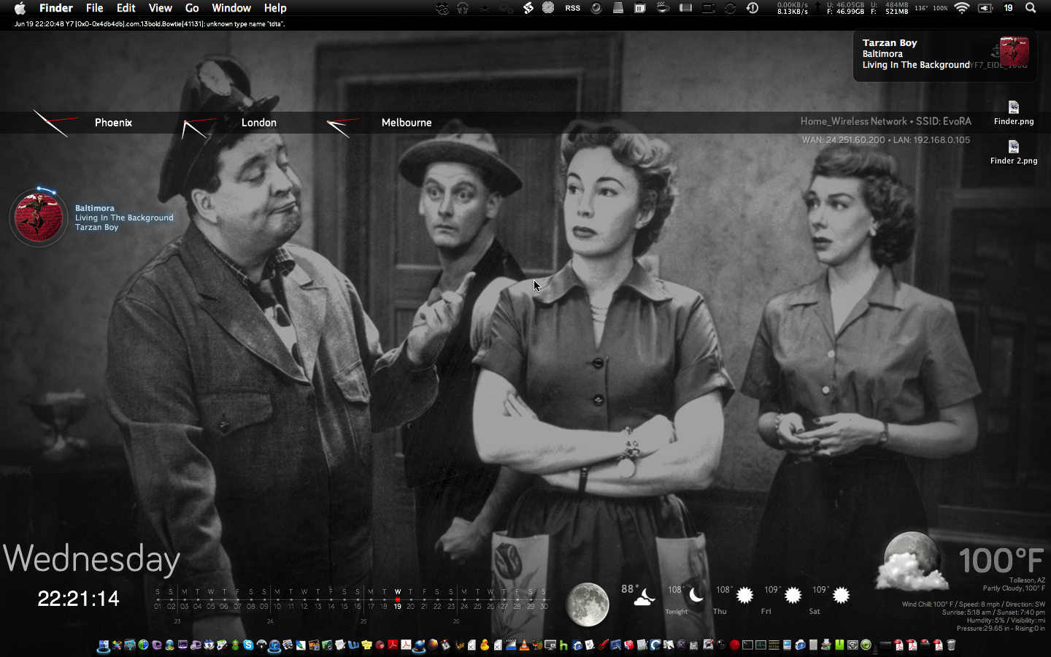Open the Time Machine menu bar icon

coord(752,8)
